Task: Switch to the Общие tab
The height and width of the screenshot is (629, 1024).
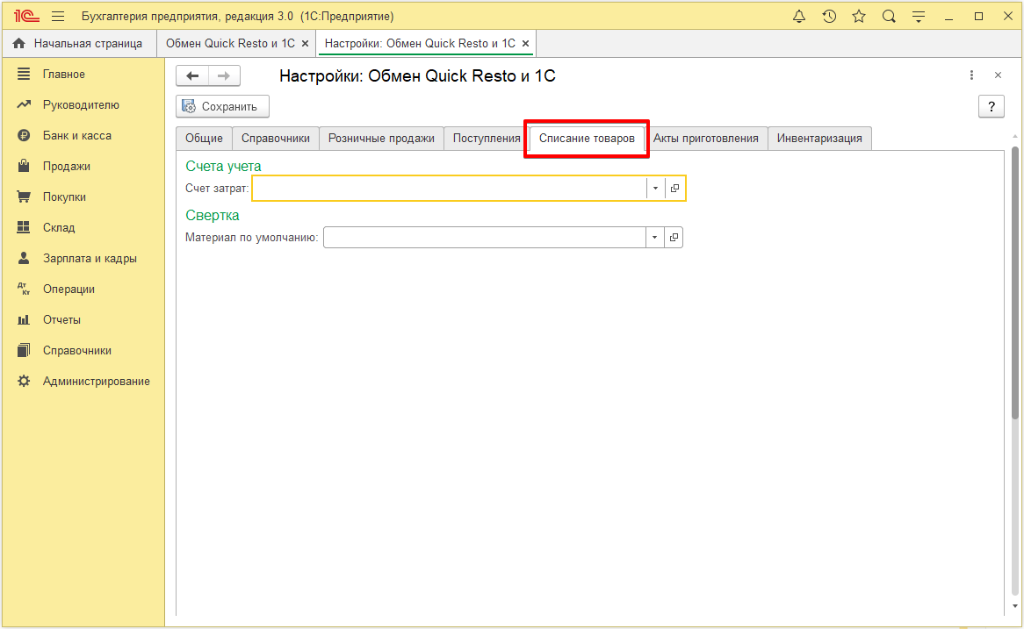Action: click(x=204, y=139)
